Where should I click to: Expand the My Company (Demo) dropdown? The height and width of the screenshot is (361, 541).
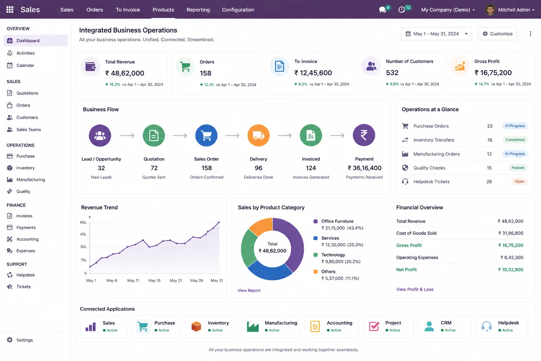pyautogui.click(x=448, y=10)
